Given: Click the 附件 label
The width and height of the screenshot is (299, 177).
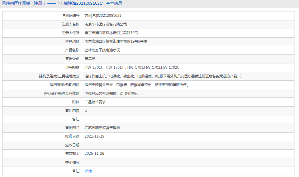Looking at the screenshot, I should click(76, 102).
